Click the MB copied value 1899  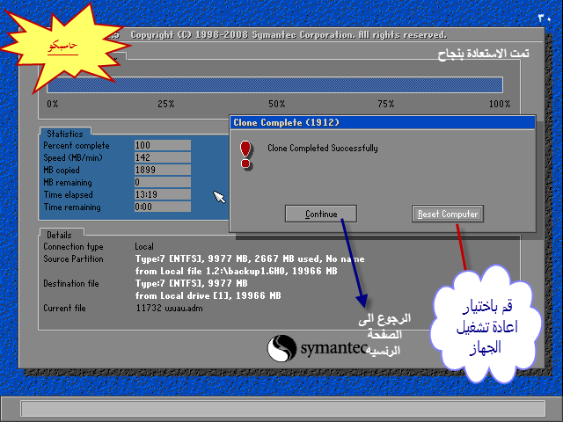(x=162, y=170)
